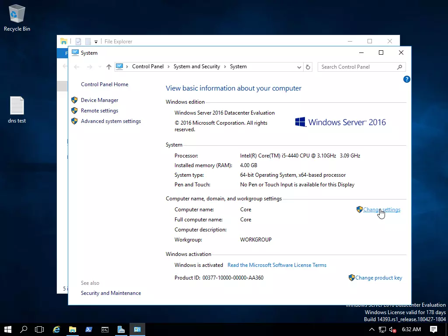This screenshot has height=336, width=448.
Task: Open Server Manager taskbar icon
Action: coord(121,329)
